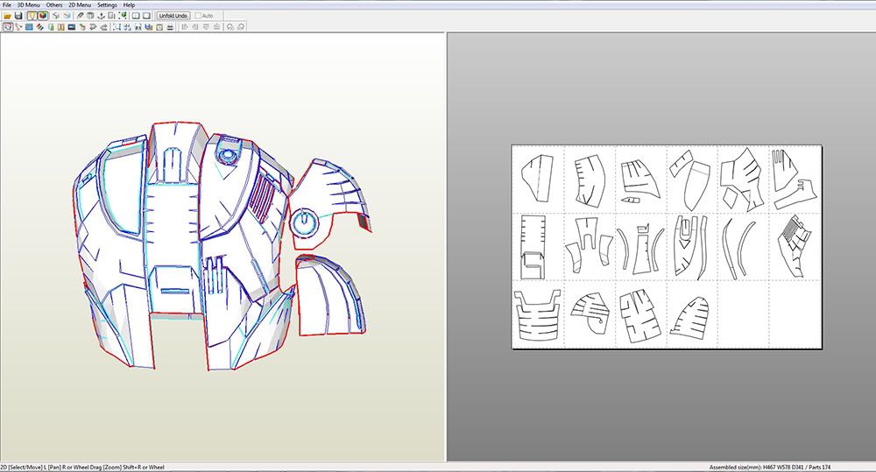Click the anchor icon in the top toolbar
This screenshot has width=876, height=472.
101,16
